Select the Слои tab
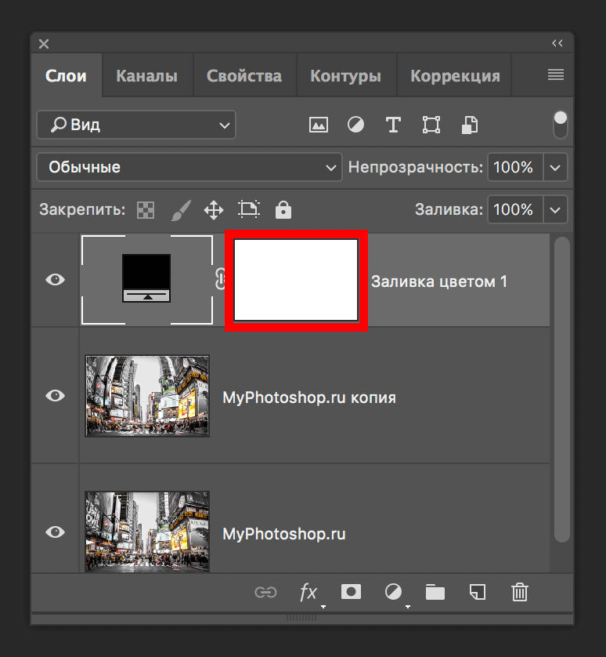This screenshot has height=657, width=606. tap(66, 76)
